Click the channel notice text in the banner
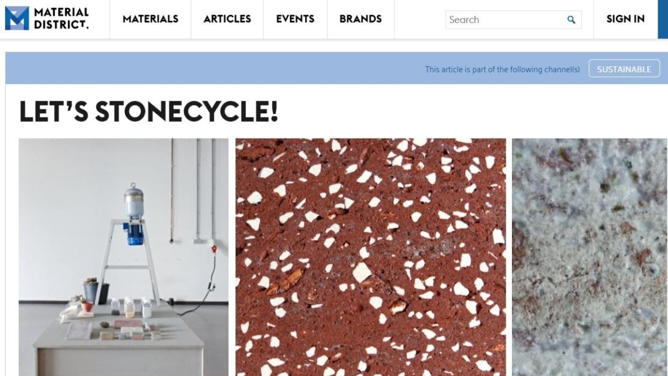Viewport: 668px width, 376px height. click(502, 69)
